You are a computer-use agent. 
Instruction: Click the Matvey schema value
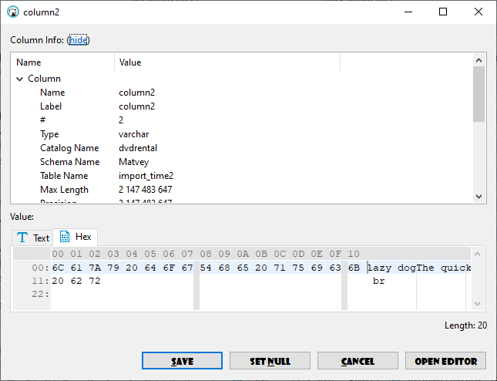[x=133, y=162]
